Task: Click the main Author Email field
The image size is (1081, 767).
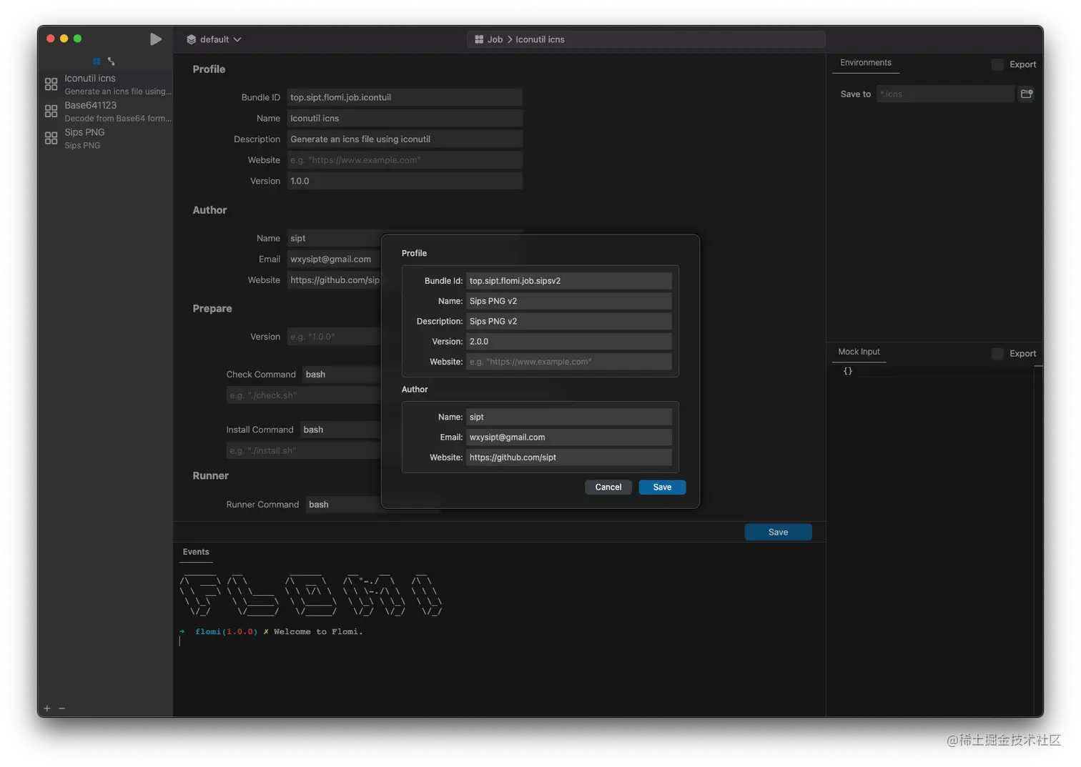Action: pos(334,259)
